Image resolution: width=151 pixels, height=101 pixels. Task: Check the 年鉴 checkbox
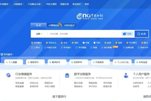(84, 43)
